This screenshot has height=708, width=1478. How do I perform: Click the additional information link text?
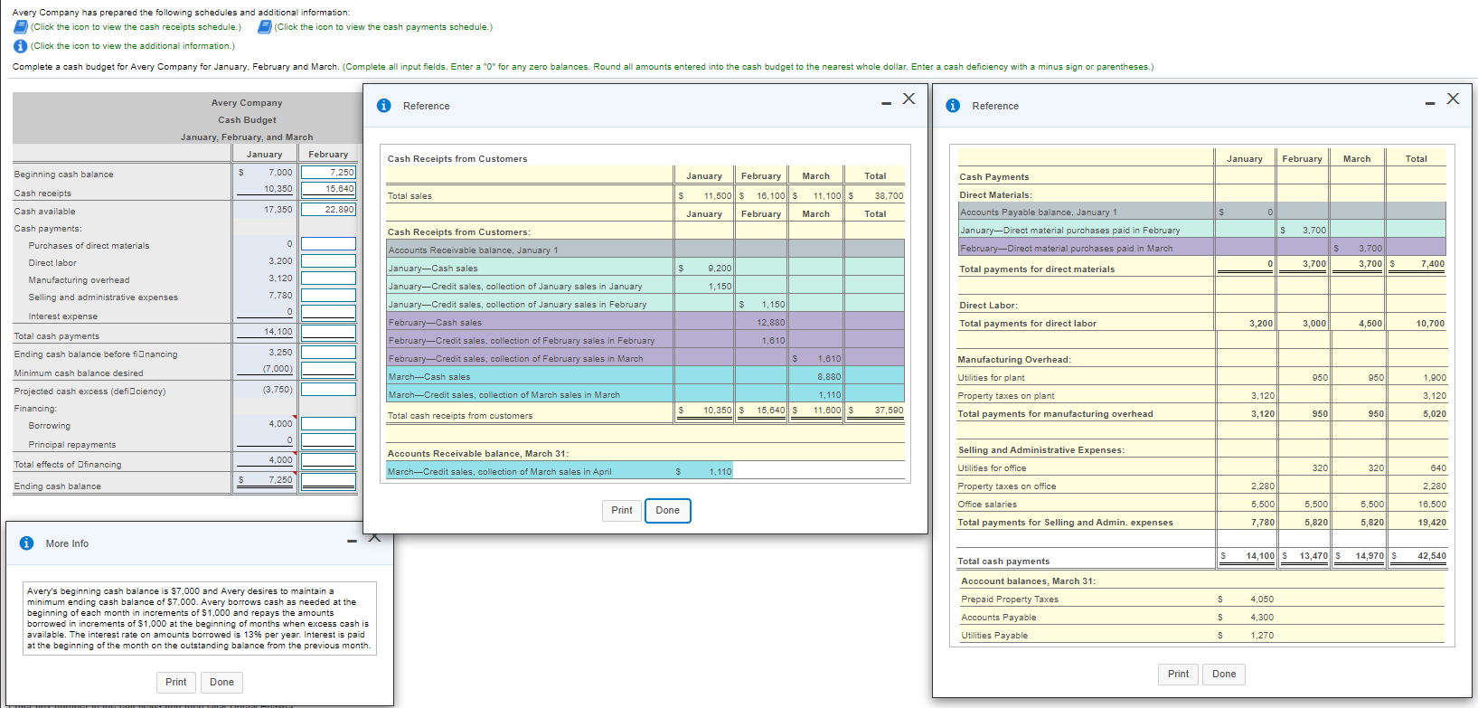(x=132, y=46)
